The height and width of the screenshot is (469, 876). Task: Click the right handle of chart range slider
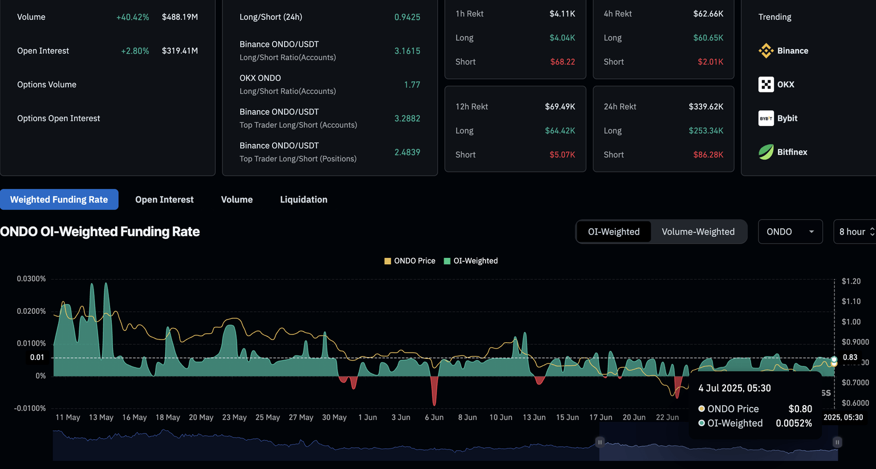837,442
